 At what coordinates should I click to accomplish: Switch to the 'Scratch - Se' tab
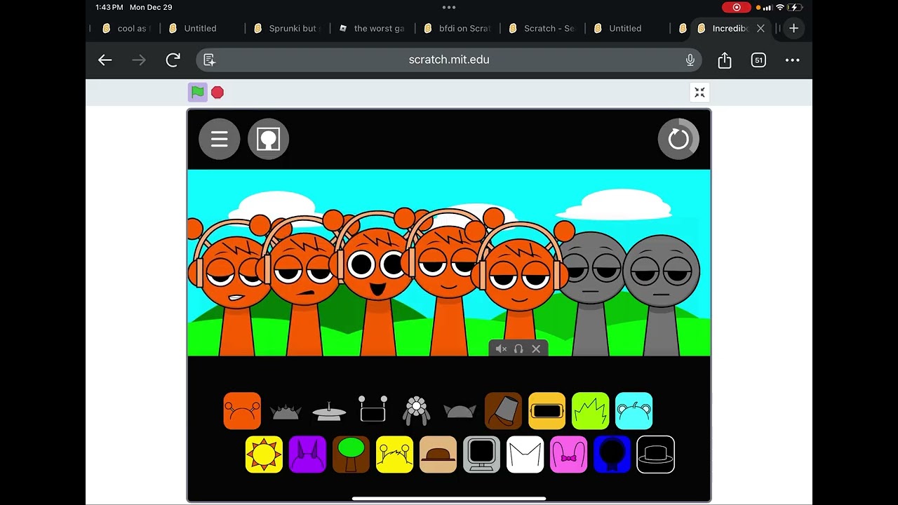[x=542, y=29]
